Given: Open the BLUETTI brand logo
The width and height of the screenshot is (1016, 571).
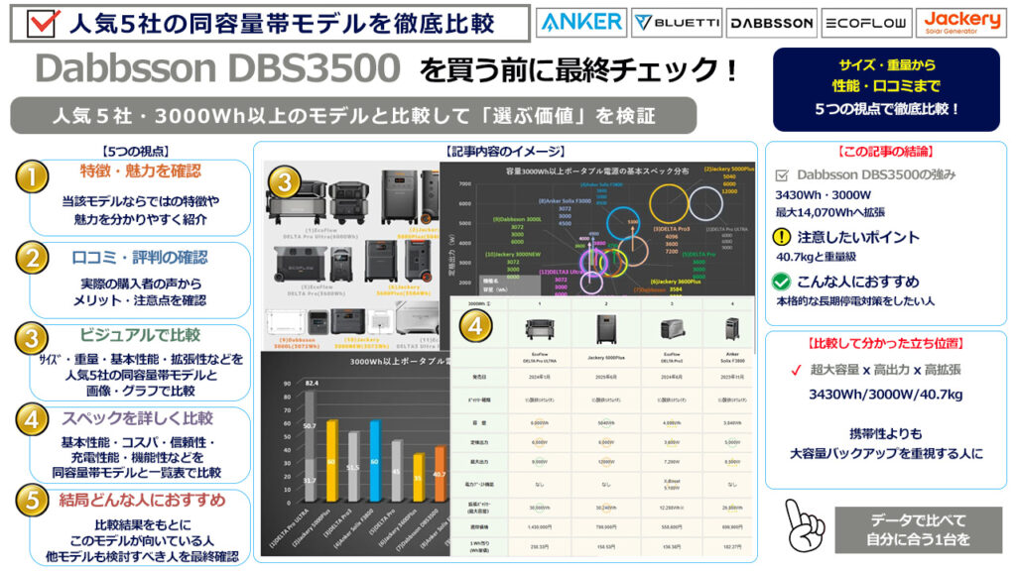Looking at the screenshot, I should tap(677, 23).
